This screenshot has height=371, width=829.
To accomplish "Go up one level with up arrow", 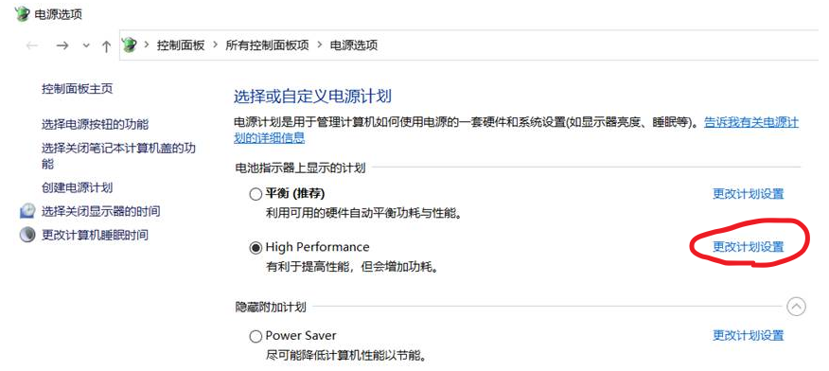I will (106, 46).
